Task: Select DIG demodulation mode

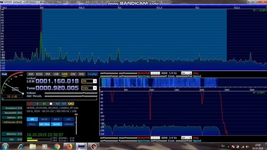Action: [x=81, y=74]
